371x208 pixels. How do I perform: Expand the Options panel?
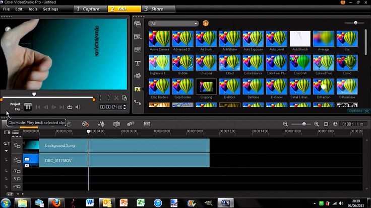click(x=359, y=111)
